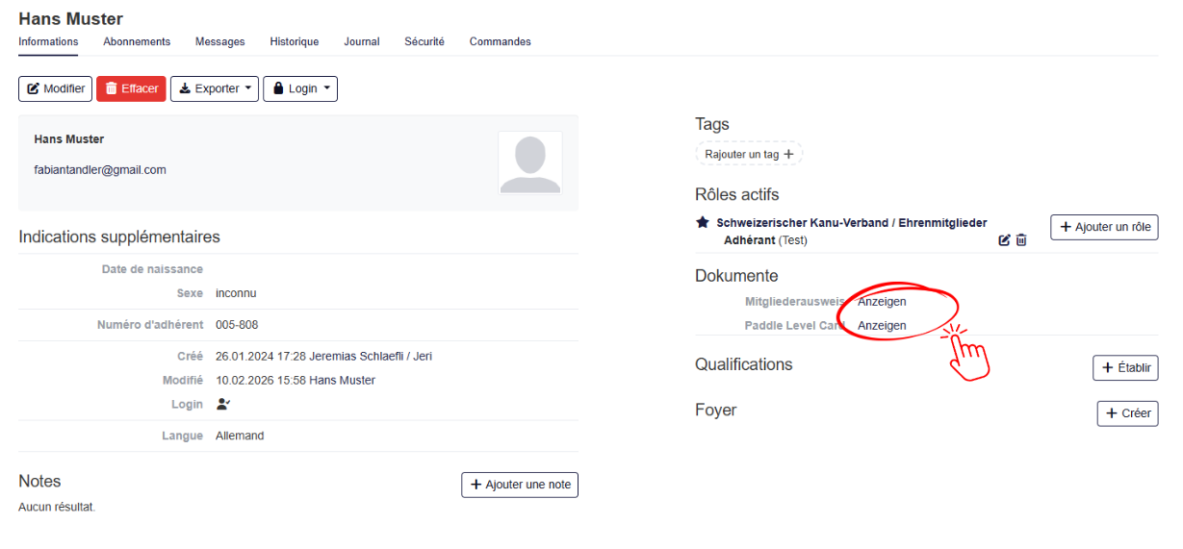1183x549 pixels.
Task: Switch to the Abonnements tab
Action: tap(137, 41)
